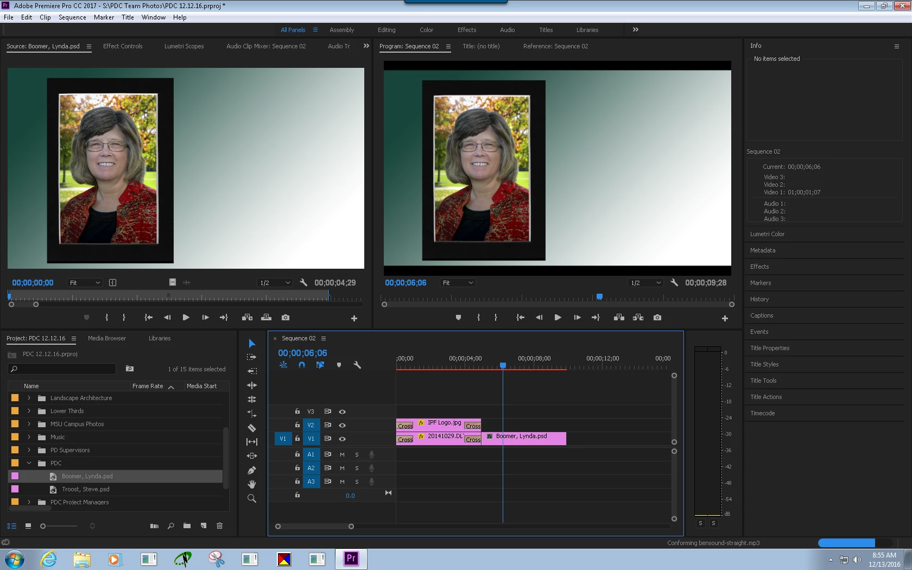912x570 pixels.
Task: Step forward one frame in Program monitor
Action: coord(577,318)
